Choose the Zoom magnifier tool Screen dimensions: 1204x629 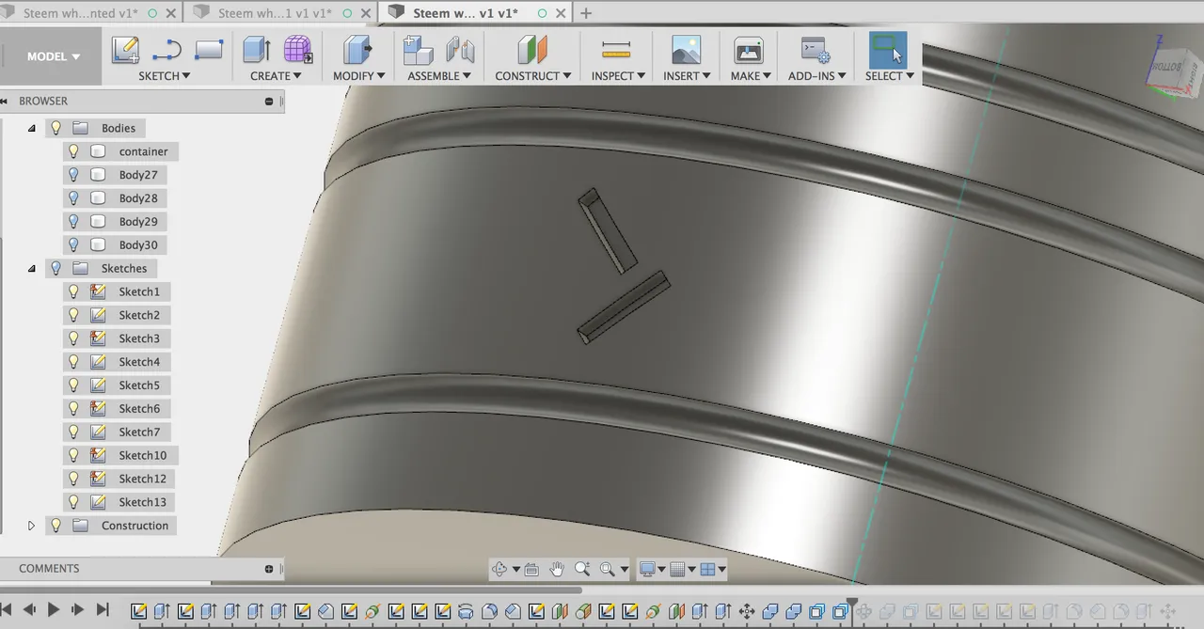582,569
